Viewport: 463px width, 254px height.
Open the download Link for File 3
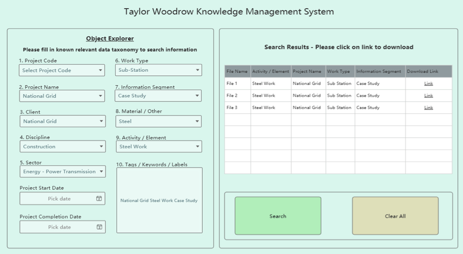[x=428, y=108]
